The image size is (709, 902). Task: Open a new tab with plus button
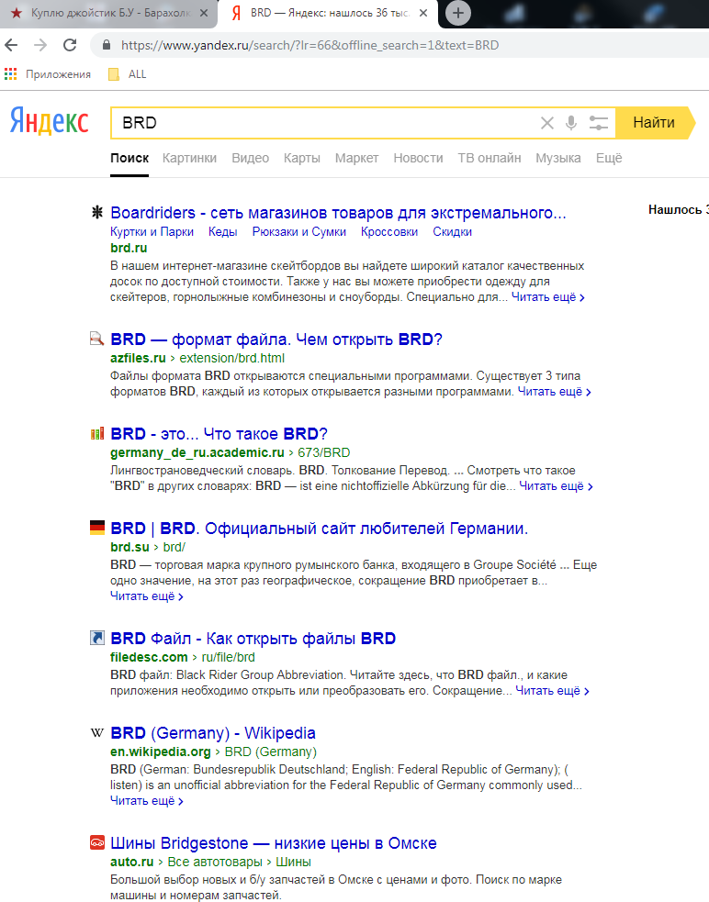pos(458,13)
